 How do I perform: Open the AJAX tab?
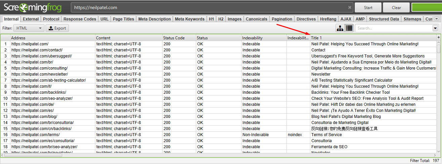[346, 19]
